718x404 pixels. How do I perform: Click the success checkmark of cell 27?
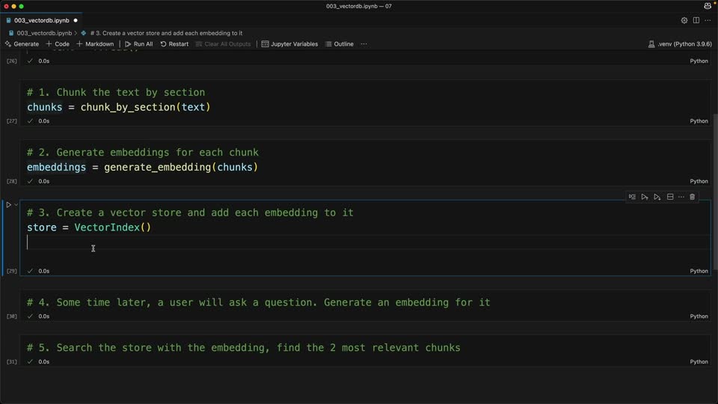(x=30, y=121)
